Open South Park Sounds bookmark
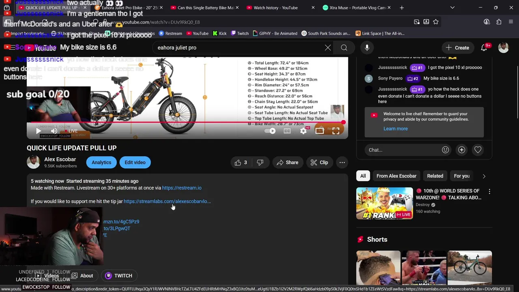Image resolution: width=519 pixels, height=292 pixels. coord(325,34)
